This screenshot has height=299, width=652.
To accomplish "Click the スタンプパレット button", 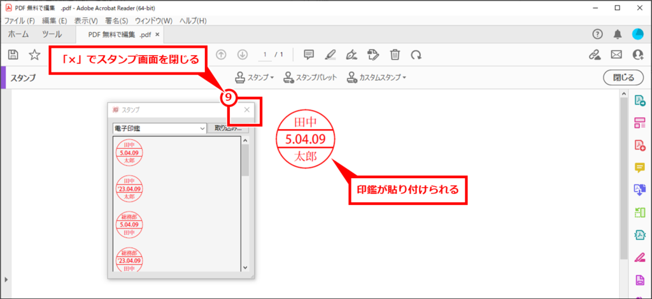I will (x=310, y=78).
